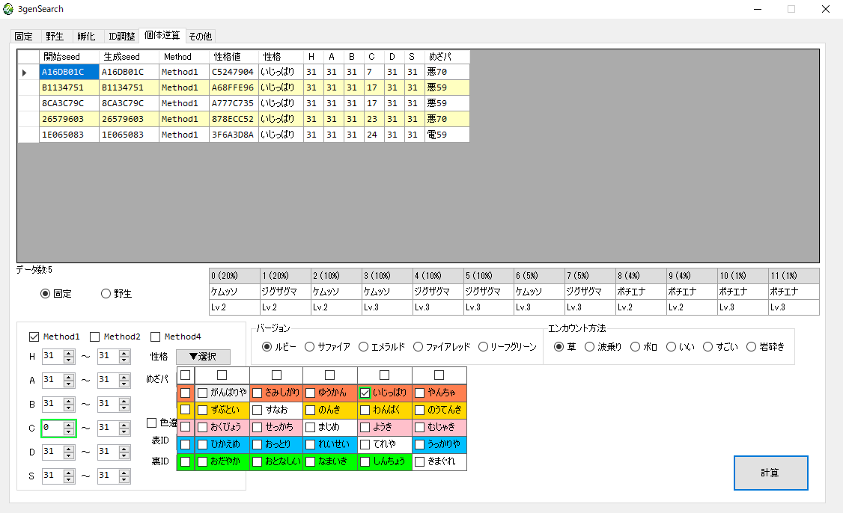
Task: Select ファイアレッド version radio button
Action: point(442,347)
